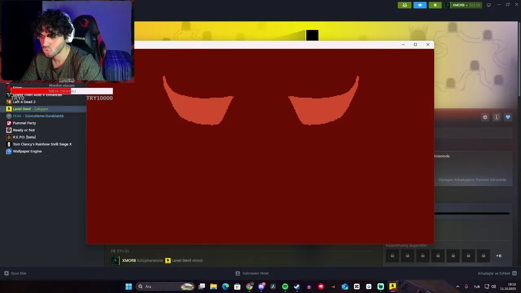Open Discord from taskbar
Image resolution: width=521 pixels, height=293 pixels.
(x=261, y=286)
